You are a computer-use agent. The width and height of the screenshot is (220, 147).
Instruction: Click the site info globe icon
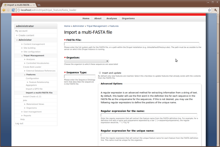pos(19,10)
